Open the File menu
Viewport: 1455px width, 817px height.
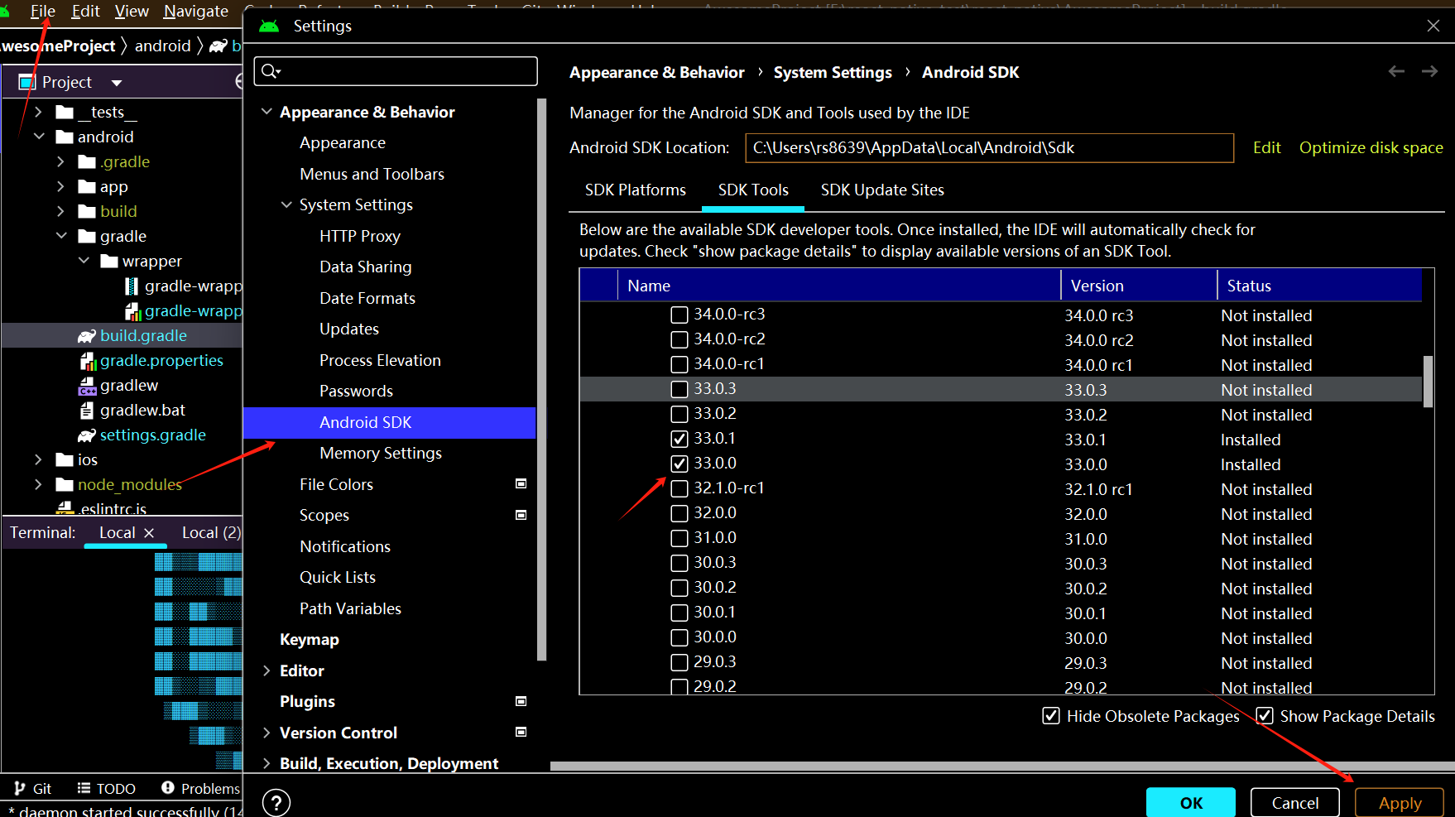[42, 11]
